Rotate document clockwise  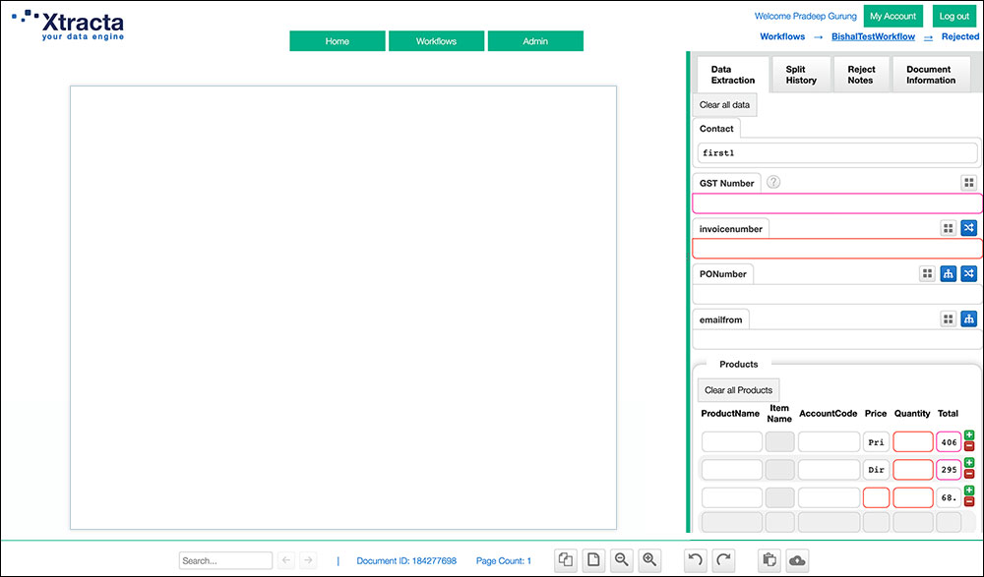(723, 559)
